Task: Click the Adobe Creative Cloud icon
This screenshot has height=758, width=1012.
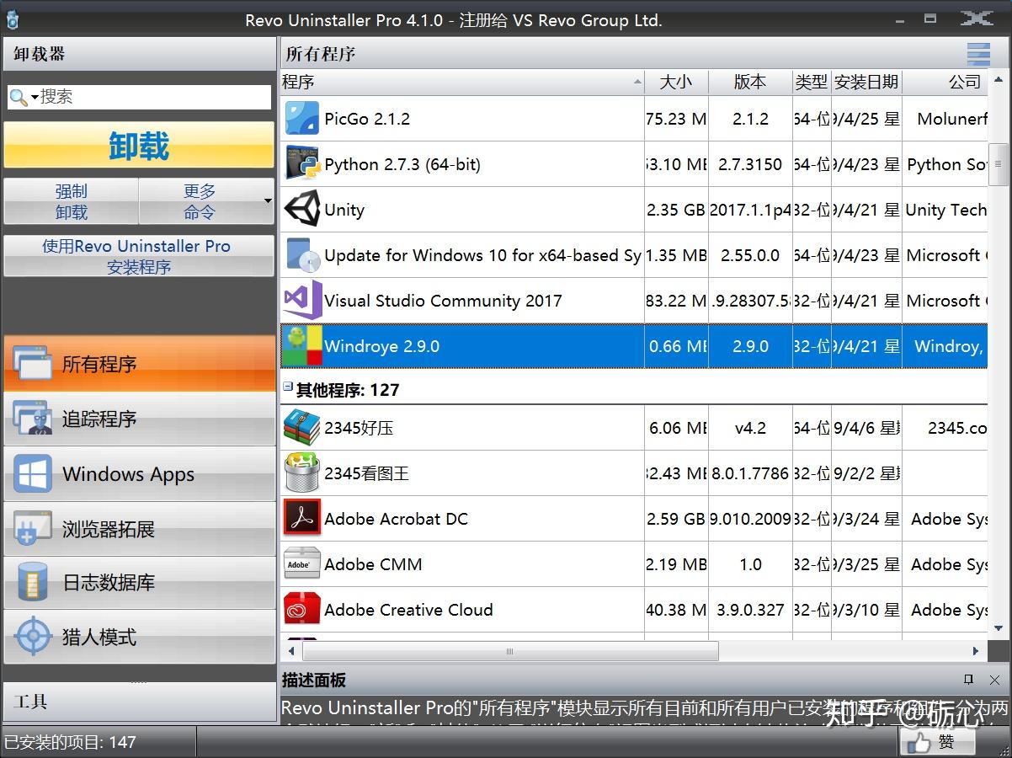Action: (x=302, y=609)
